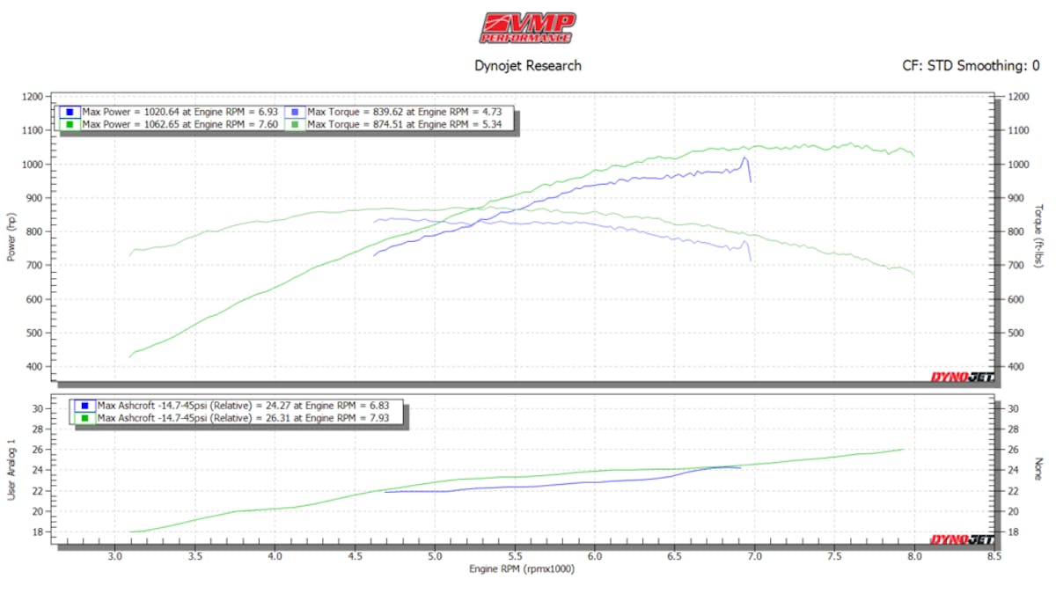
Task: Click the DynoJet logo in the power graph
Action: [962, 378]
